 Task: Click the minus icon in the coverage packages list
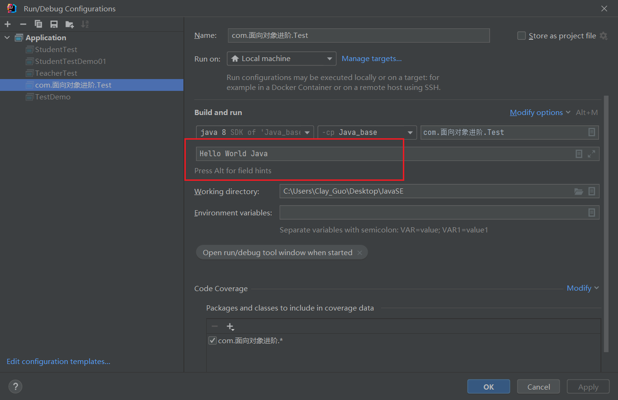(x=215, y=327)
